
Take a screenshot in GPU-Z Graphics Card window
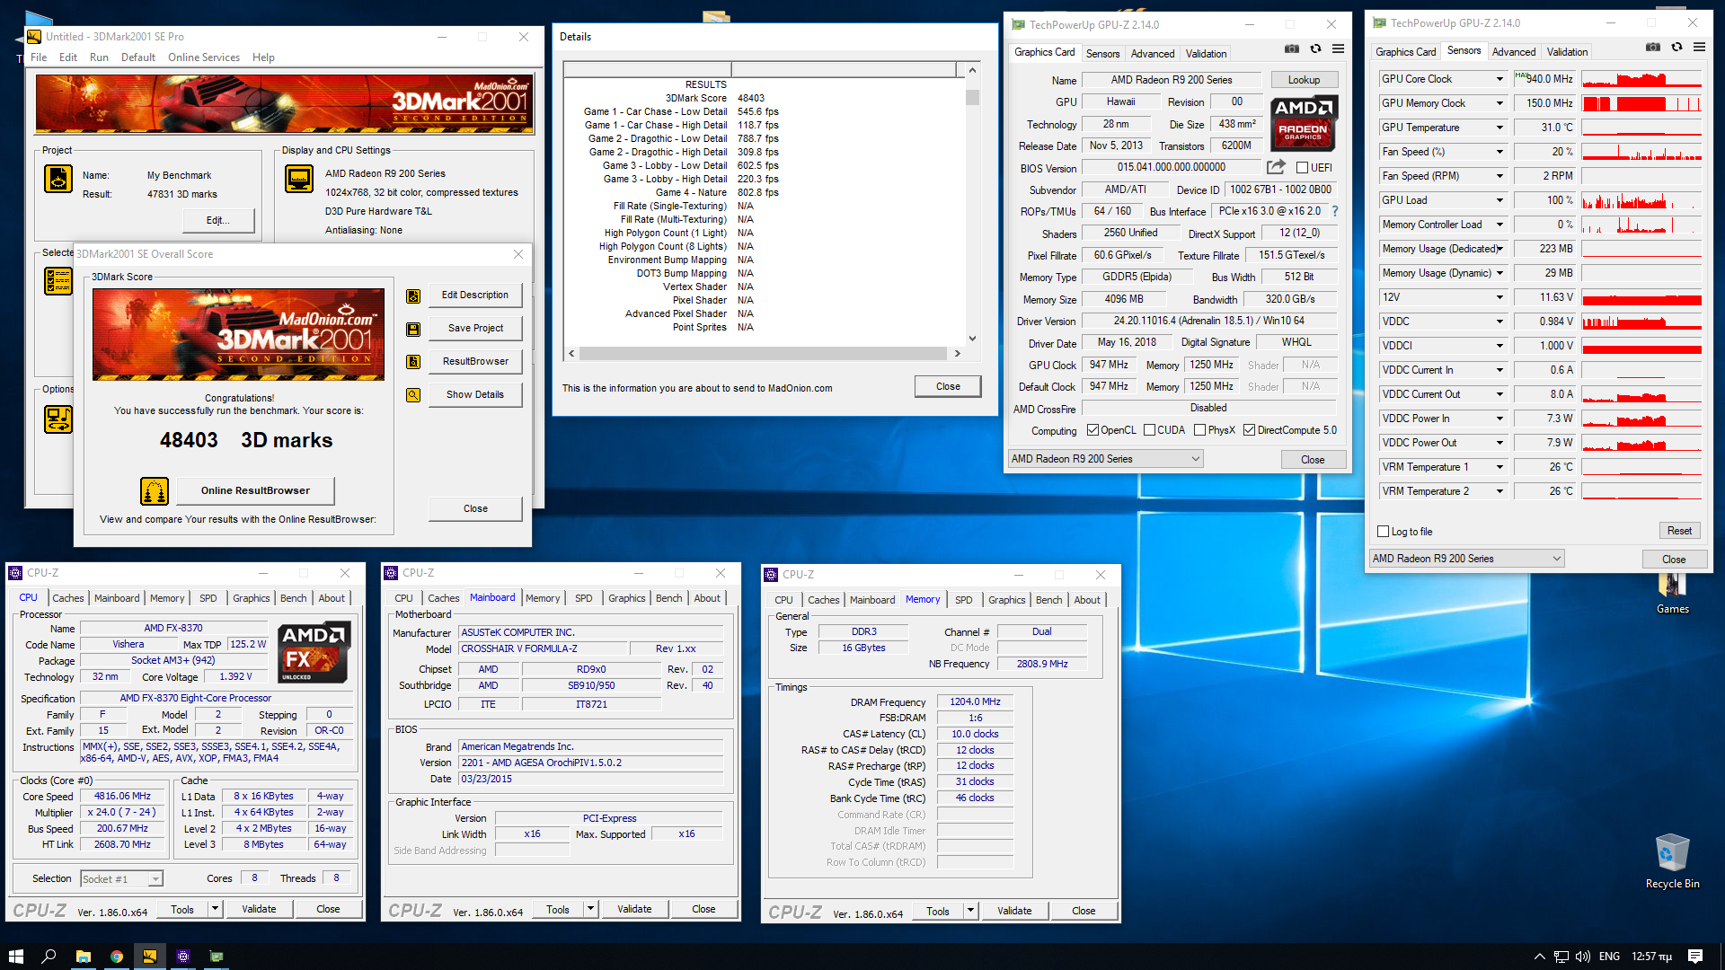click(x=1291, y=48)
